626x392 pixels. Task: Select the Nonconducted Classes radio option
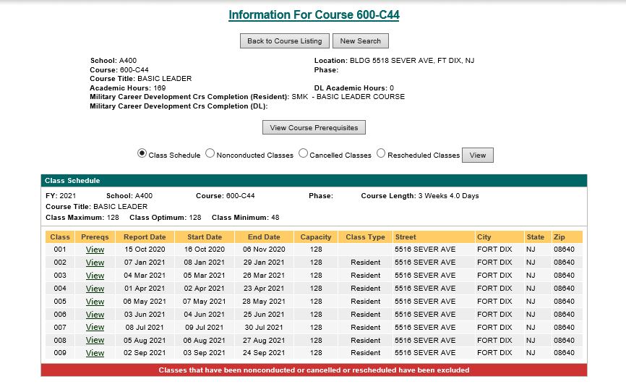point(210,154)
